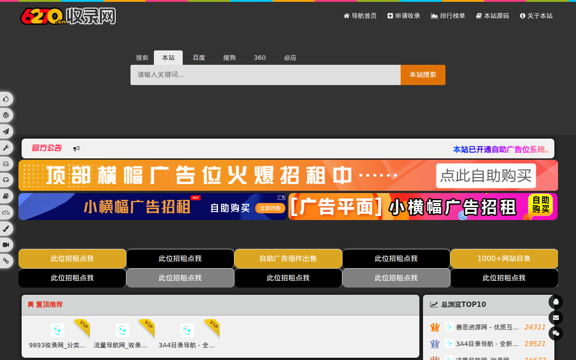
Task: Click the paper plane sidebar icon
Action: [x=6, y=131]
